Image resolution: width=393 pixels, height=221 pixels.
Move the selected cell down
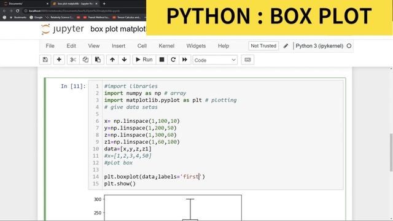pos(124,60)
